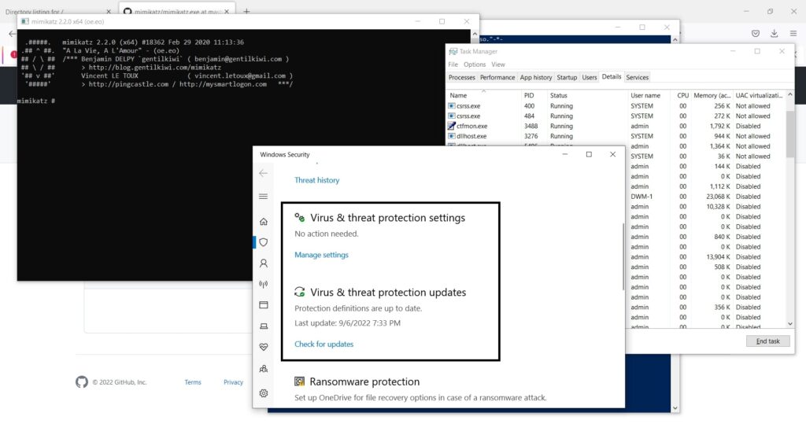Select csrss.exe PID 400 row
The image size is (806, 431).
[x=616, y=106]
